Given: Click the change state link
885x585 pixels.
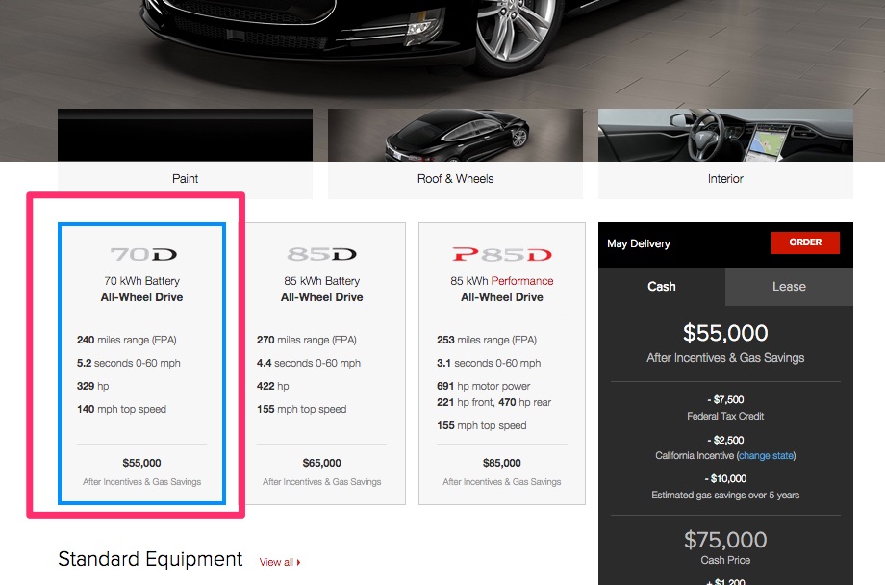Looking at the screenshot, I should click(x=766, y=456).
